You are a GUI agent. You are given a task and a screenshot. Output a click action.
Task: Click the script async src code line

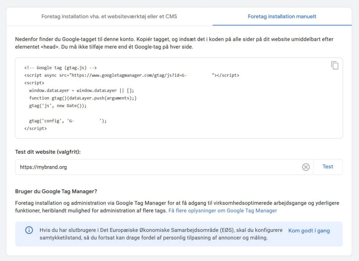pyautogui.click(x=132, y=75)
